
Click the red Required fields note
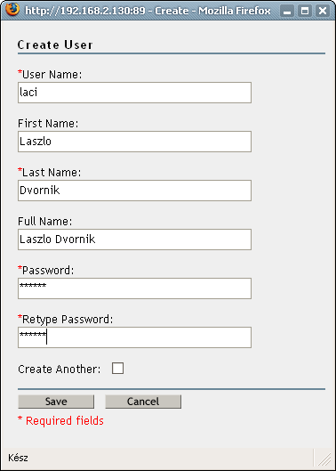pos(60,421)
